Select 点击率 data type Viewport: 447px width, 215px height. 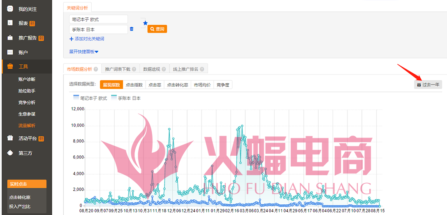point(155,84)
